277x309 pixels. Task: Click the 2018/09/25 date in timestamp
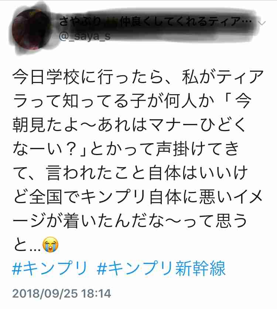(x=45, y=293)
